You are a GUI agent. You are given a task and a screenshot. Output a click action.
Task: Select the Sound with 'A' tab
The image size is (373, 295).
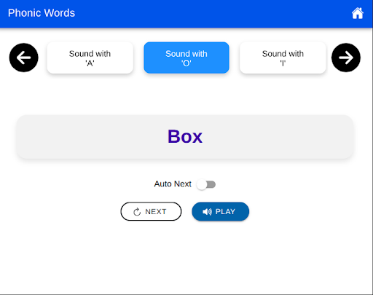(90, 58)
